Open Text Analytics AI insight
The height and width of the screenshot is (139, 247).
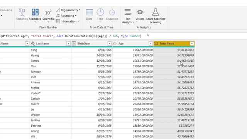click(128, 16)
